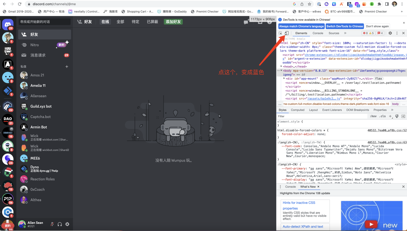Show more DevTools tabs after Sources
The height and width of the screenshot is (231, 407).
tap(345, 33)
